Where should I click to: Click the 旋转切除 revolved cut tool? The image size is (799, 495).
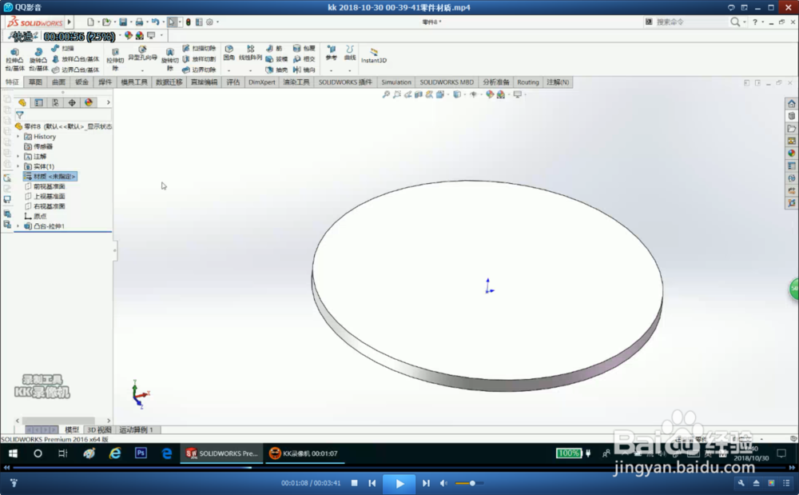[x=169, y=60]
